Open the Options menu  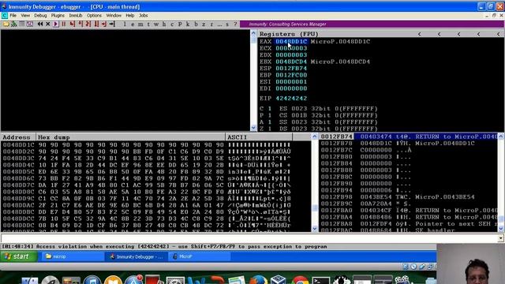pos(94,16)
